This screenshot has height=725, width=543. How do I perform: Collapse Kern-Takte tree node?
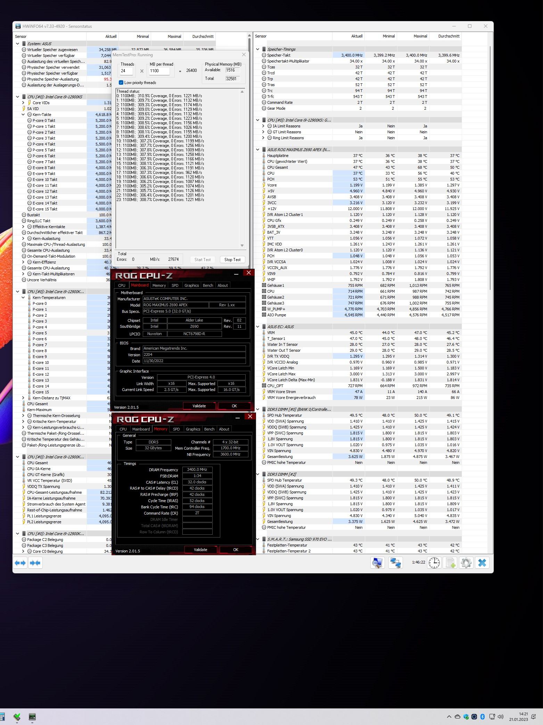[x=23, y=115]
